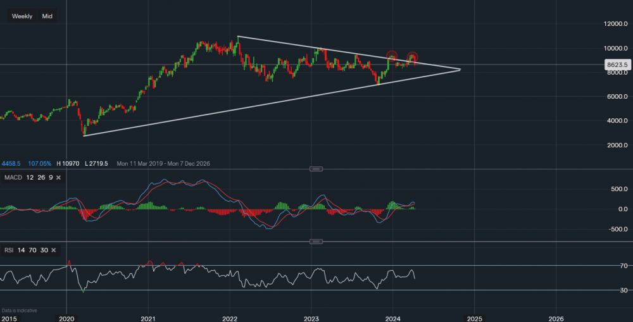Click the triangle apex where trendlines meet
633x322 pixels.
pos(460,69)
